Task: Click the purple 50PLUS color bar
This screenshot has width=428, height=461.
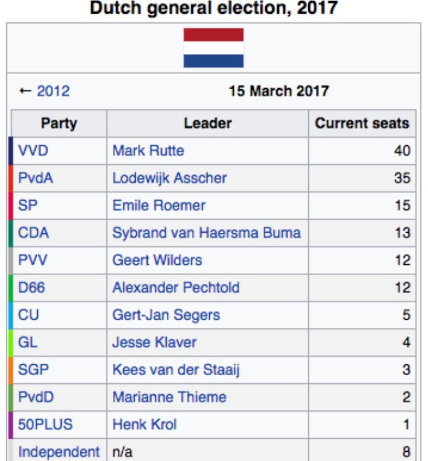Action: pos(11,425)
